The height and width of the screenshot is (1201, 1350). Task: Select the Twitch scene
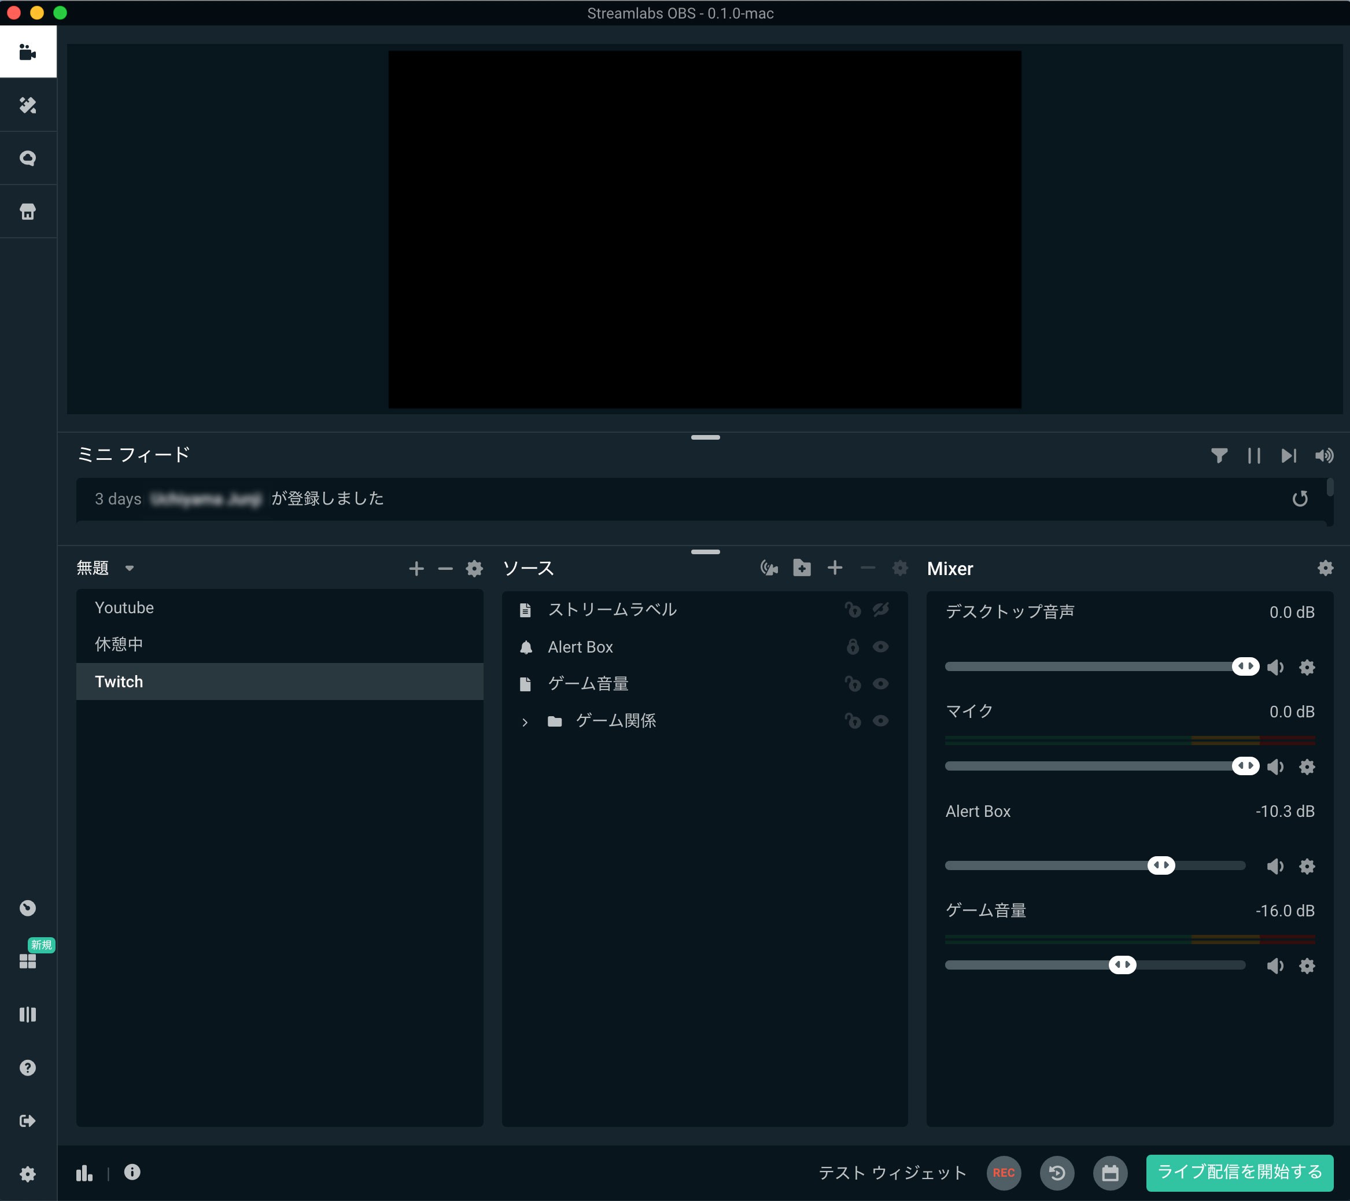(279, 681)
